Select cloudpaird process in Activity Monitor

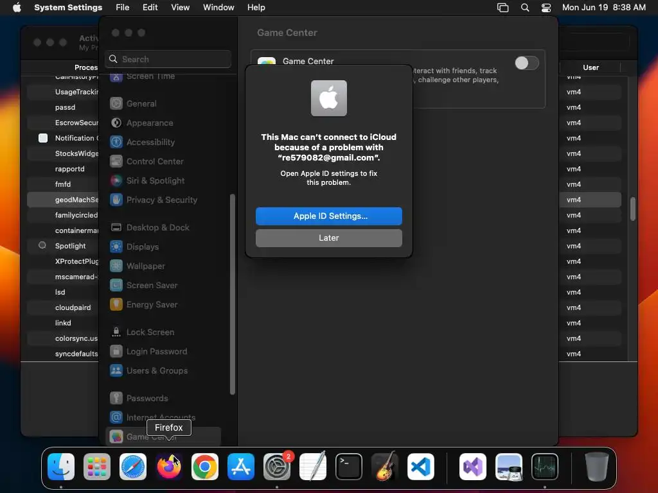(73, 307)
